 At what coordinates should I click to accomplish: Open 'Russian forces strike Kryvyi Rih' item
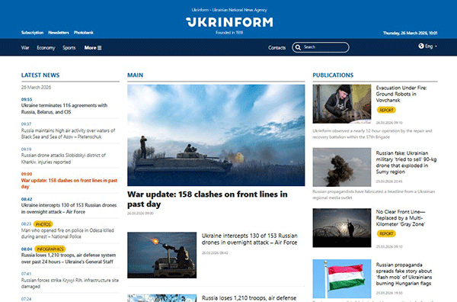coord(70,284)
